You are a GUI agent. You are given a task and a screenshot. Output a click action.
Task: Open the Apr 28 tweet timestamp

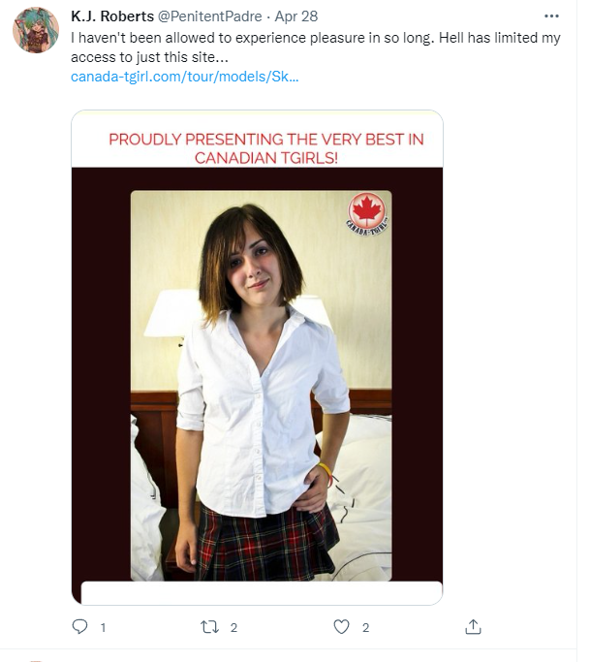point(296,16)
